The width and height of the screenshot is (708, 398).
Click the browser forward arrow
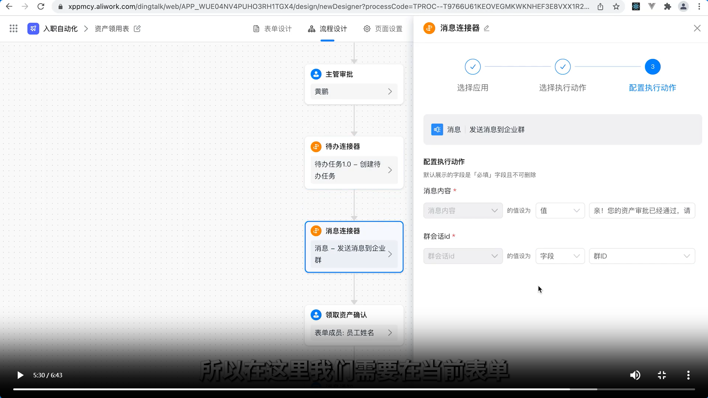pos(25,6)
